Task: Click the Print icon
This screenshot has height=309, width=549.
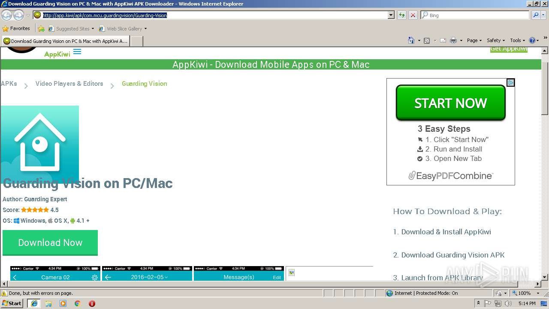Action: pyautogui.click(x=453, y=40)
